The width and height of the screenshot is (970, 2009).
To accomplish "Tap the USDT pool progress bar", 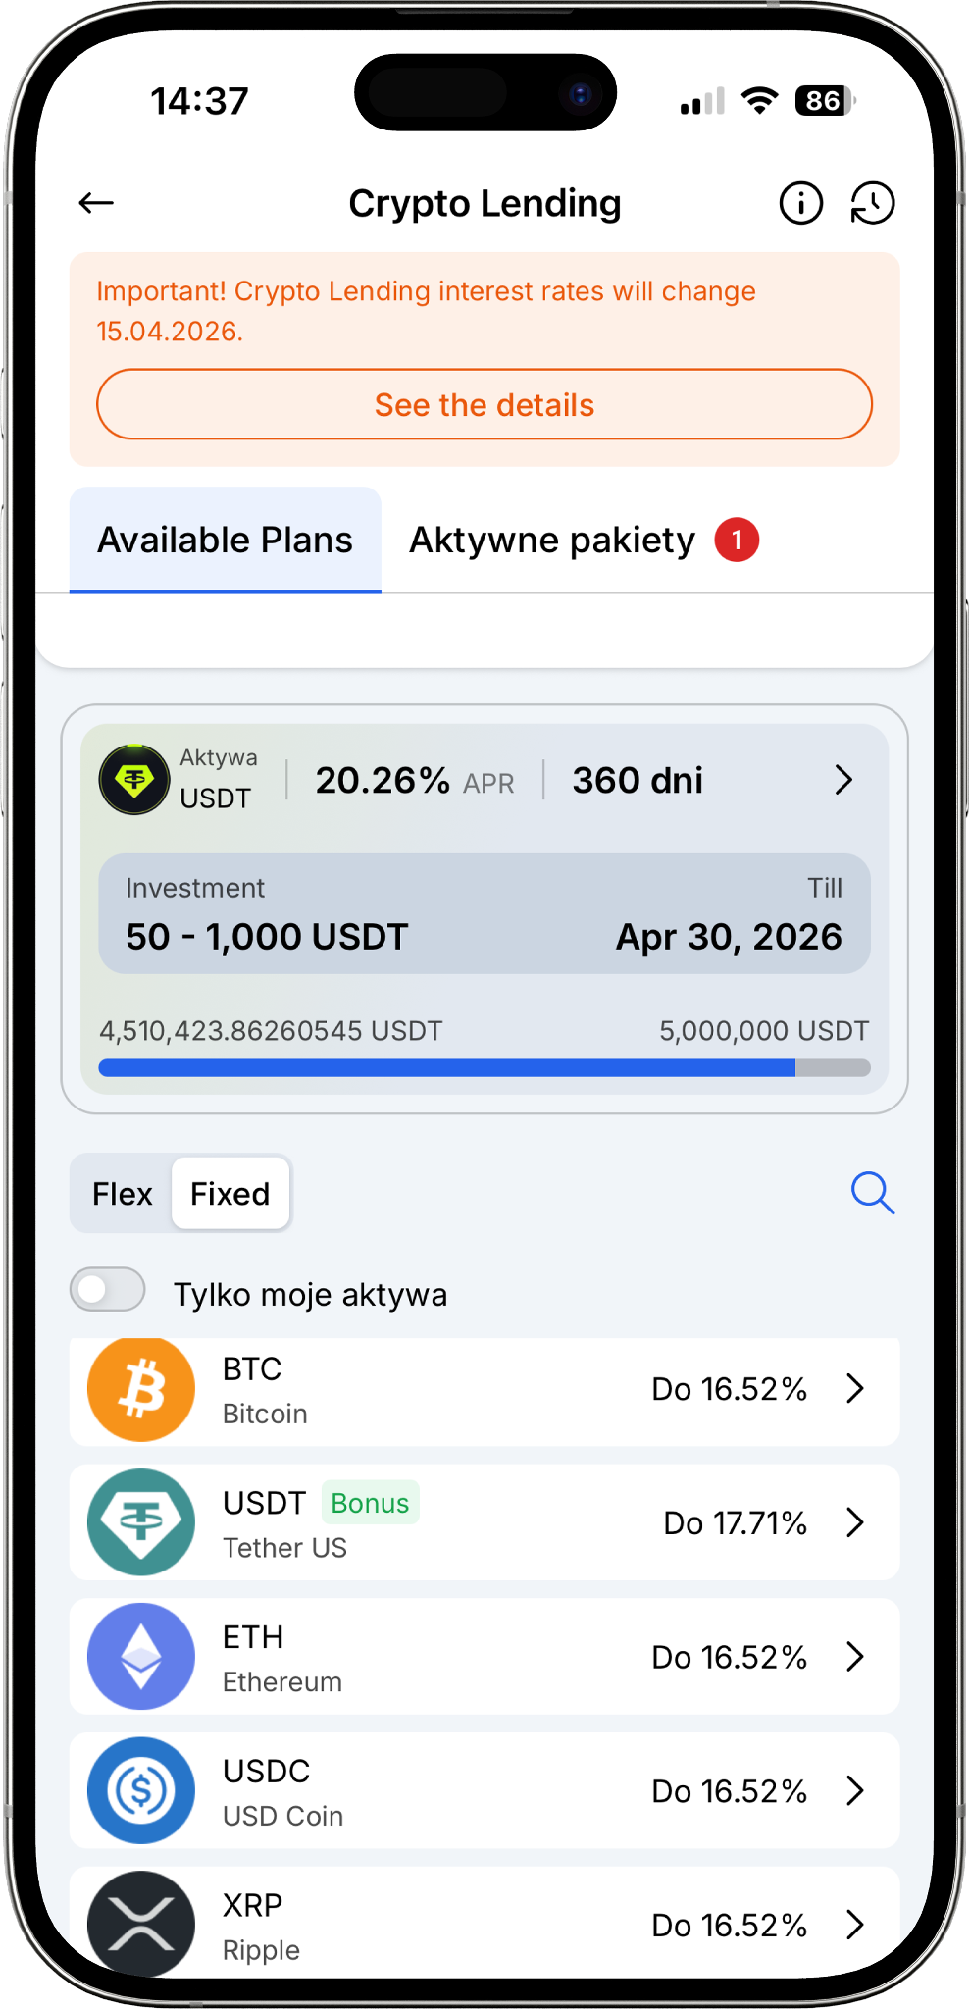I will [485, 1068].
